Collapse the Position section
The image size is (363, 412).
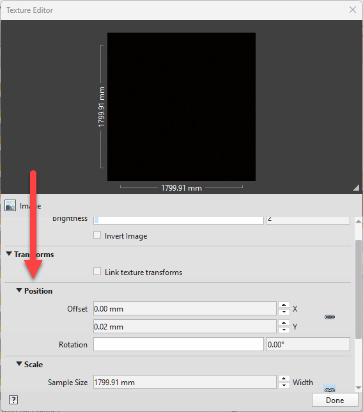[19, 290]
